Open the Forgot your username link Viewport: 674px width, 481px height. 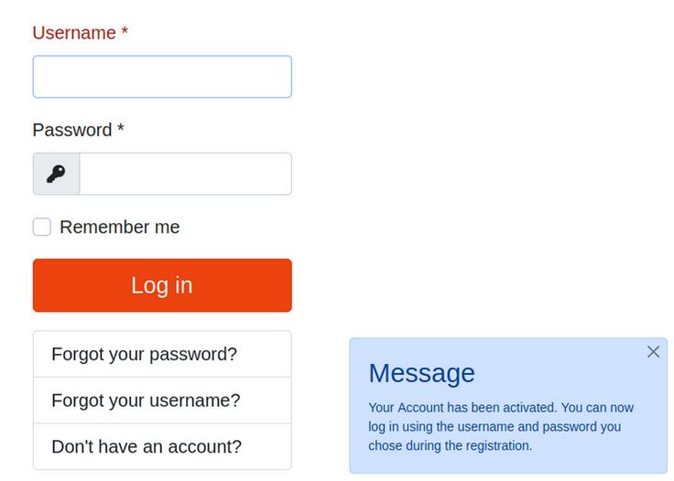(x=146, y=401)
